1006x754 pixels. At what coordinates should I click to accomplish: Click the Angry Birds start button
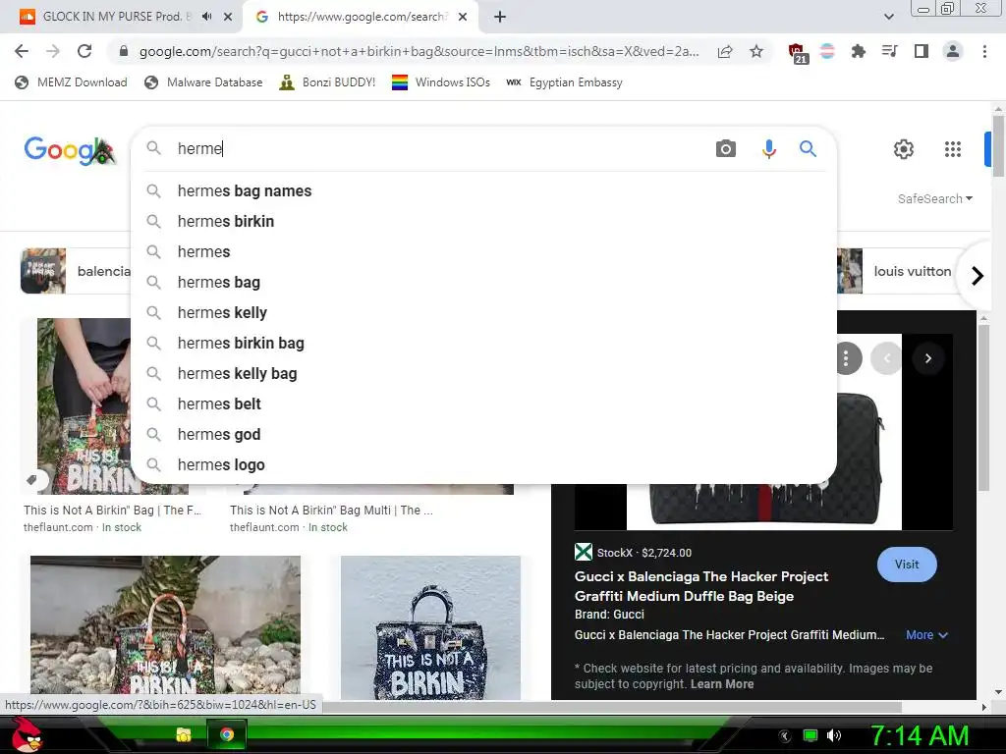[x=27, y=734]
